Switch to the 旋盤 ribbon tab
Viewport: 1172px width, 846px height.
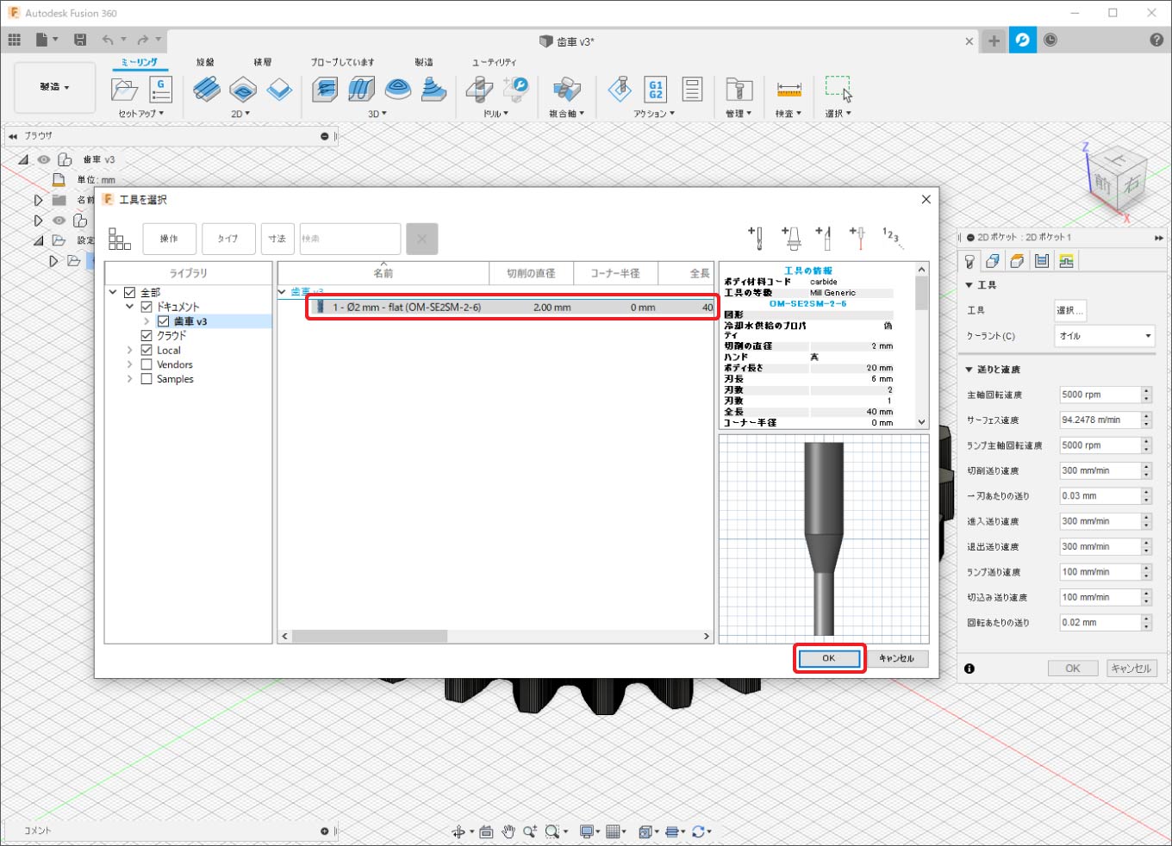point(205,62)
